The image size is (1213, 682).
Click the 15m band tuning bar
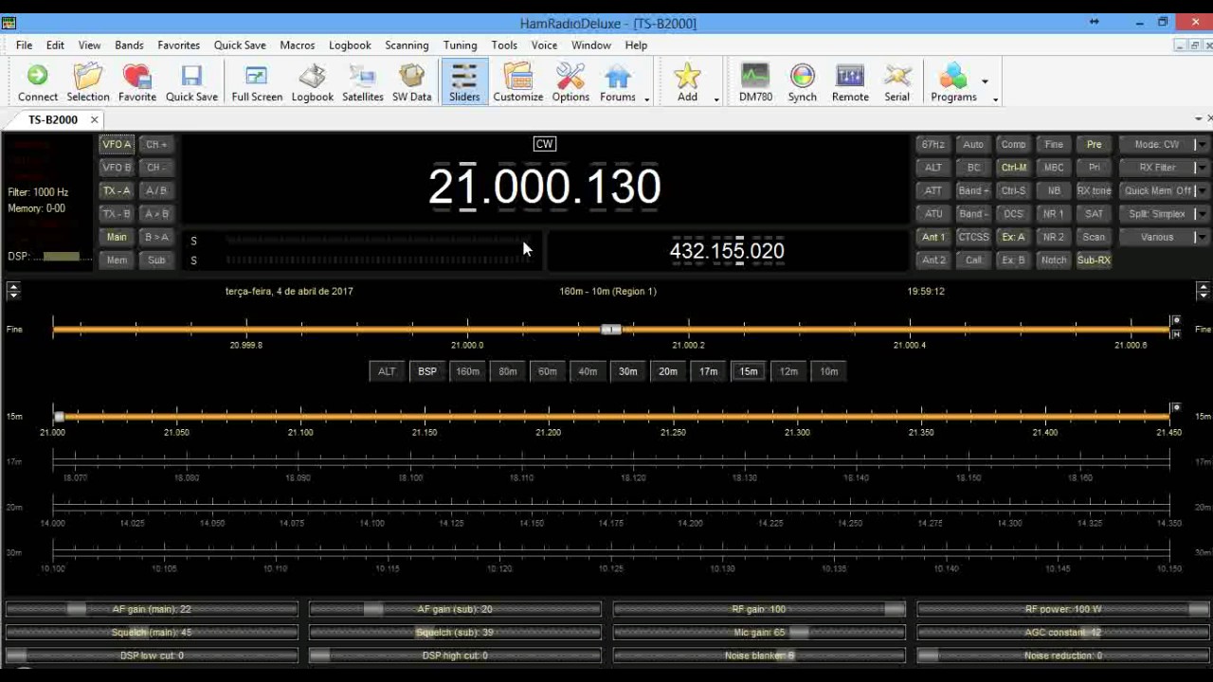pos(611,416)
